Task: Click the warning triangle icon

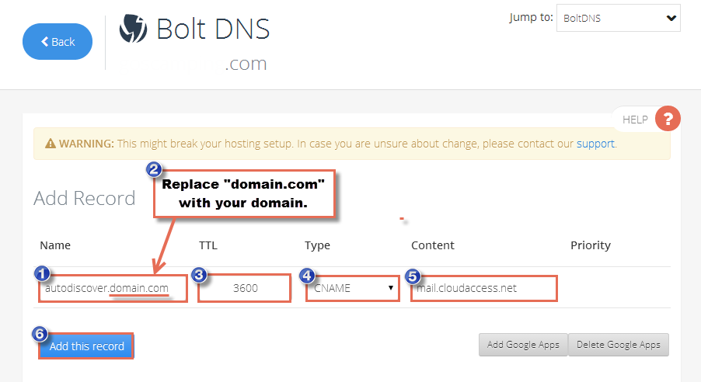Action: pyautogui.click(x=51, y=144)
